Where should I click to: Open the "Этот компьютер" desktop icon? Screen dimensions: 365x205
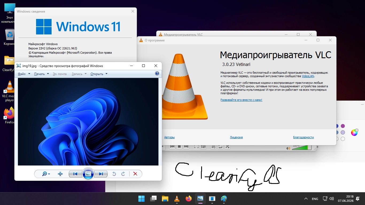[9, 13]
